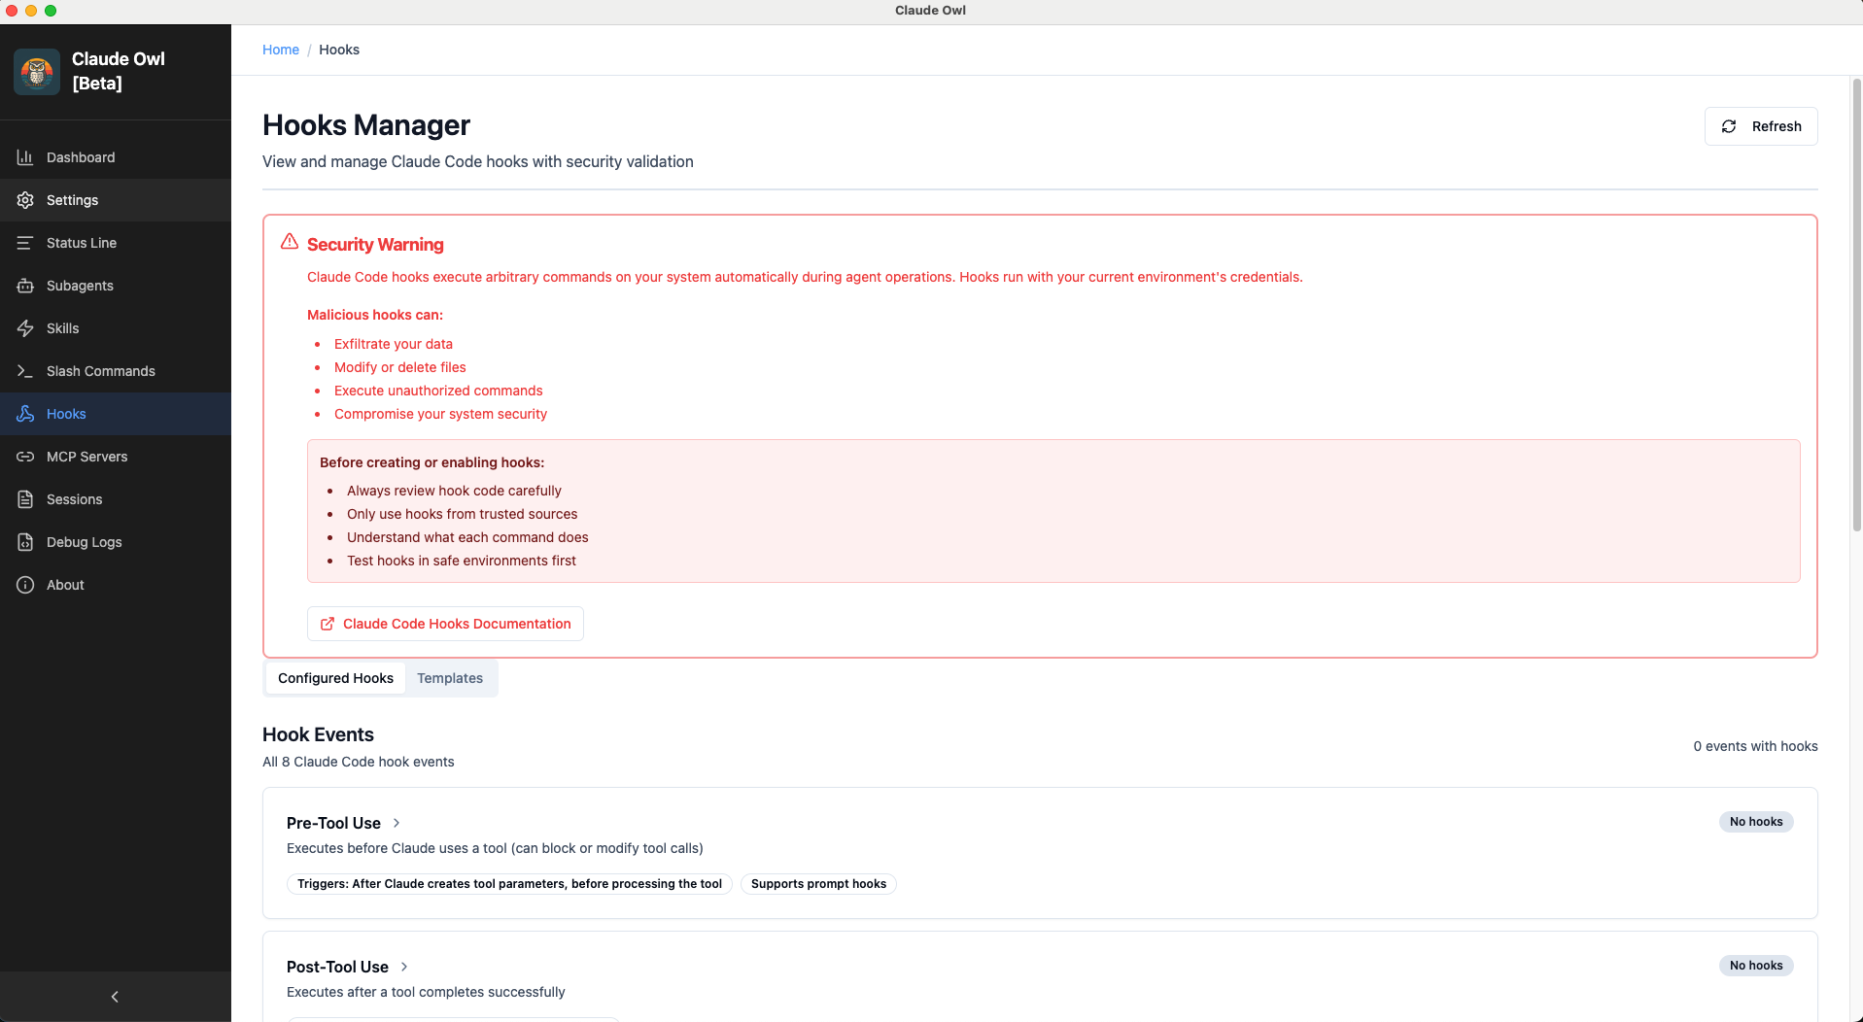The image size is (1863, 1022).
Task: Click 'Only use hooks from trusted sources'
Action: (x=462, y=514)
